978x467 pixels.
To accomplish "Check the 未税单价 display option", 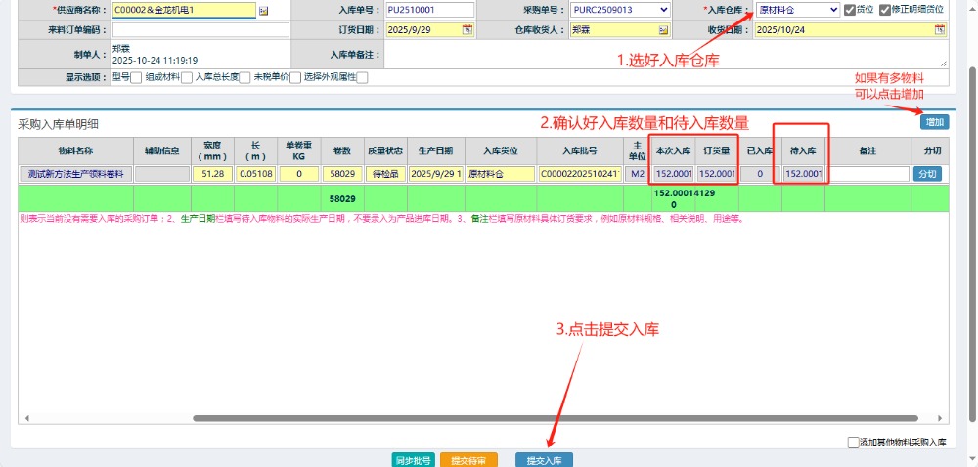I will pos(295,77).
